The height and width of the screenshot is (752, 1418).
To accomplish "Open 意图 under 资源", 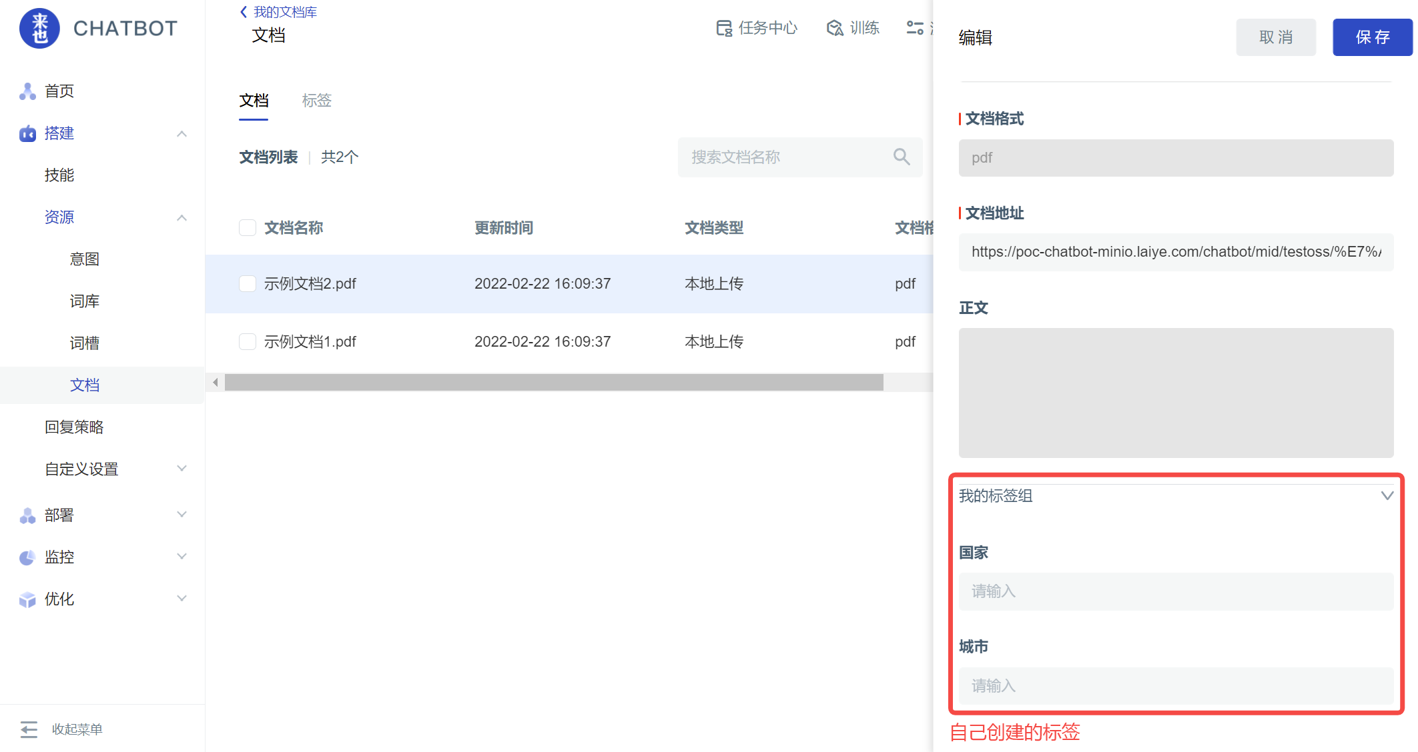I will (85, 259).
